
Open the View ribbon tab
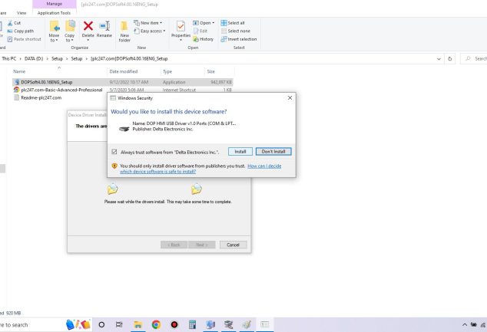click(22, 13)
